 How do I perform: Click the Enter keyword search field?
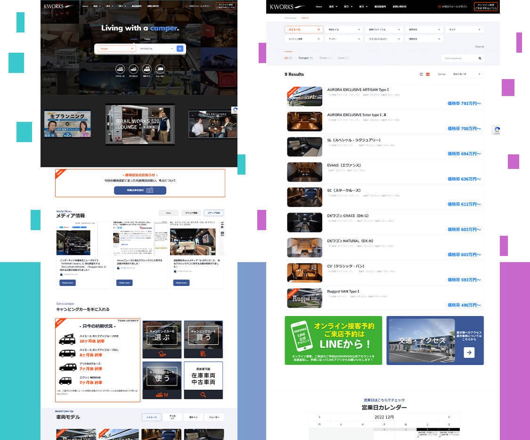click(462, 58)
